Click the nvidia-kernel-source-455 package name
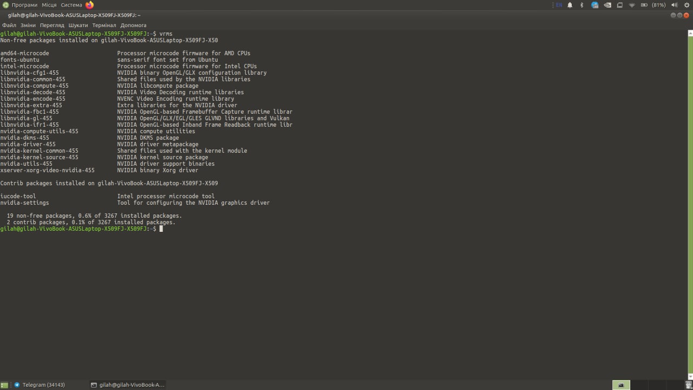This screenshot has width=693, height=390. pyautogui.click(x=39, y=157)
